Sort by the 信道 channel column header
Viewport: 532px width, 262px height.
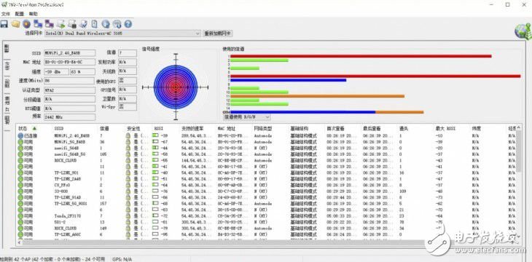[104, 129]
